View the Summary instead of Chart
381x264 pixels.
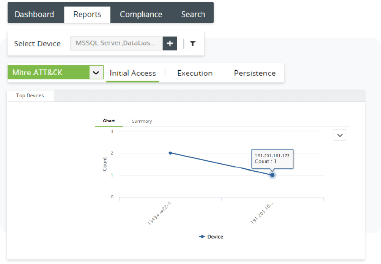click(142, 121)
